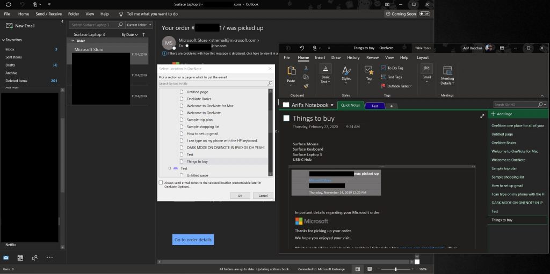Check Always send e-mail notes to selected location
Screen dimensions: 550x274
161,182
